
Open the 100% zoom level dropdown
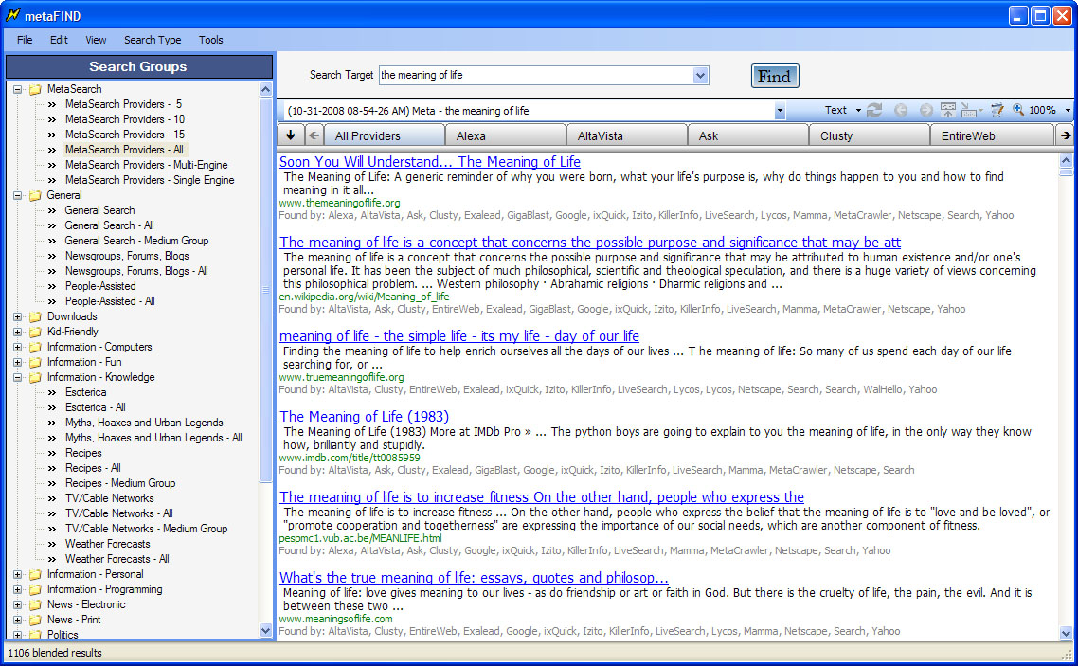[x=1067, y=110]
